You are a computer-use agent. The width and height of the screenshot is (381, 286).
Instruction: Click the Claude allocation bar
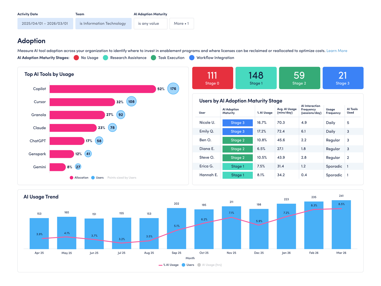[73, 128]
